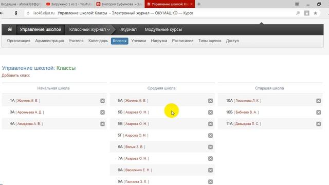This screenshot has width=329, height=185.
Task: Delete class 6А using its X icon
Action: [x=210, y=147]
